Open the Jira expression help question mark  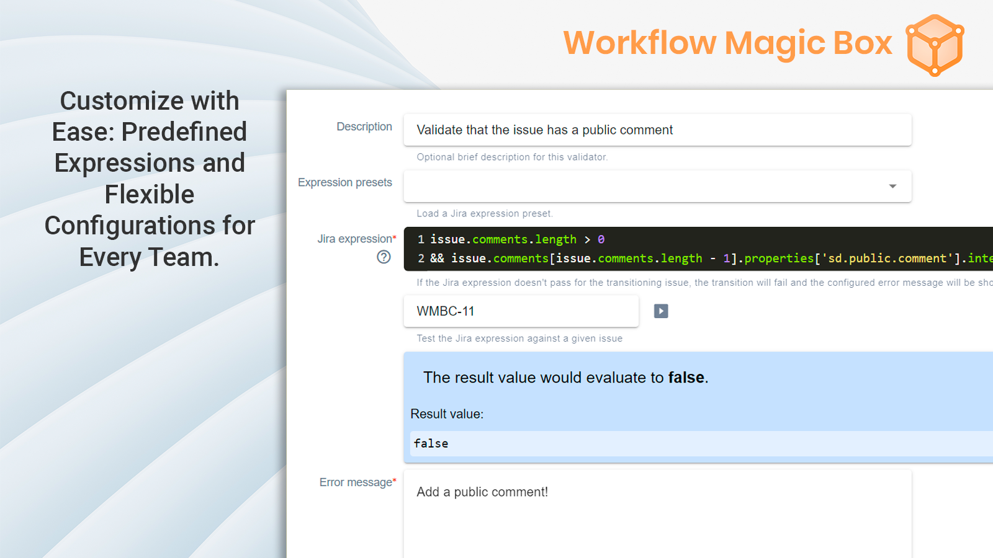pos(384,257)
